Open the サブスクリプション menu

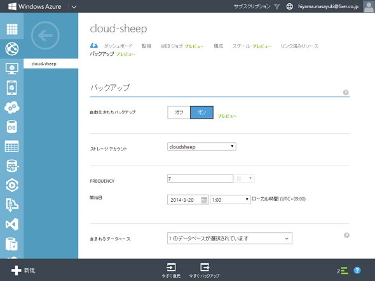252,6
